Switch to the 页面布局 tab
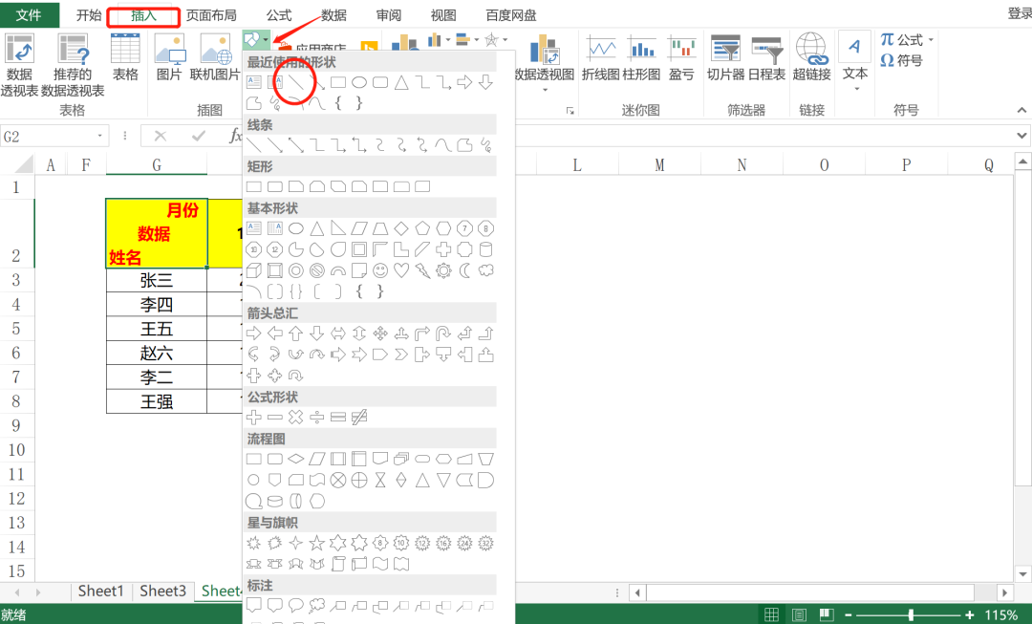The height and width of the screenshot is (624, 1032). pyautogui.click(x=211, y=14)
